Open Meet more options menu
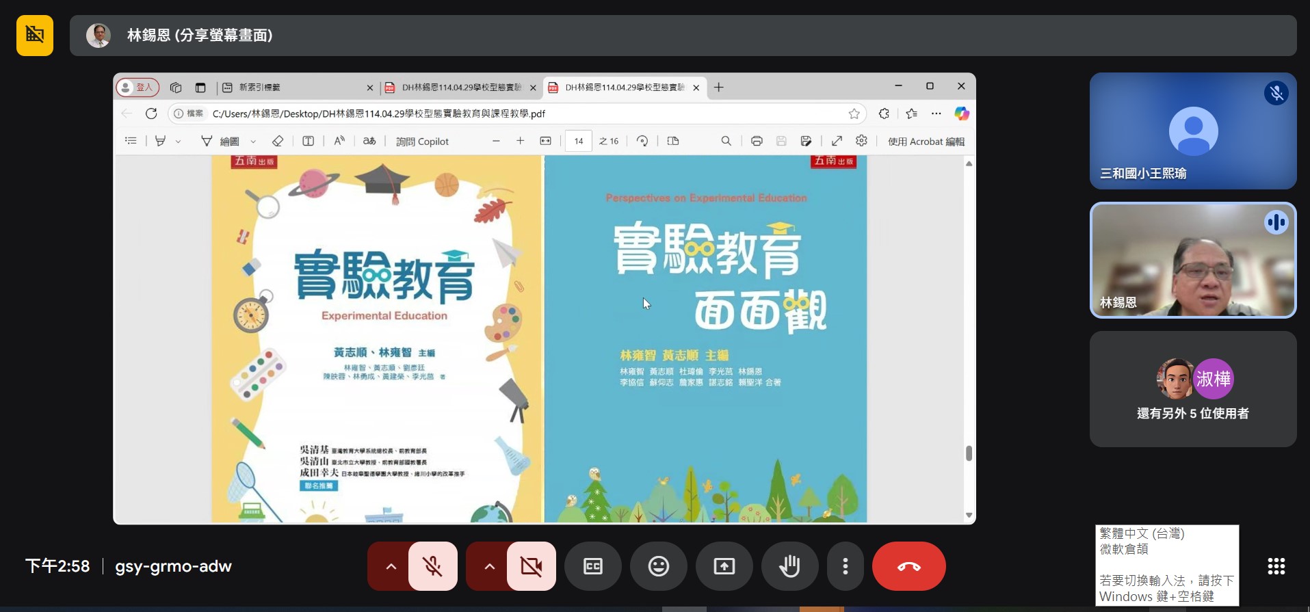This screenshot has height=612, width=1310. coord(846,566)
